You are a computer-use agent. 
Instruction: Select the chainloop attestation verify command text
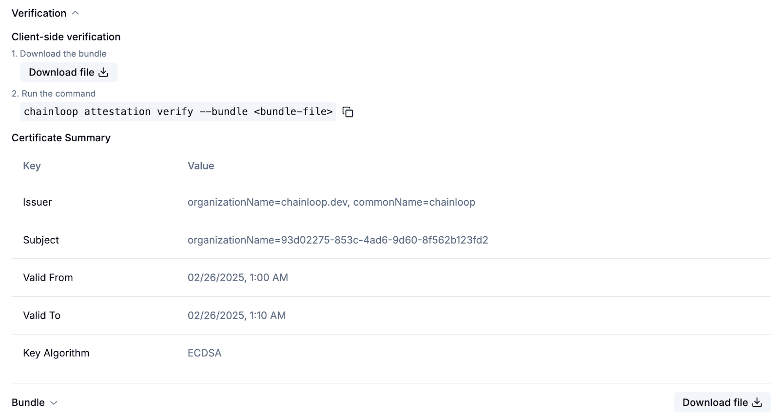click(178, 112)
